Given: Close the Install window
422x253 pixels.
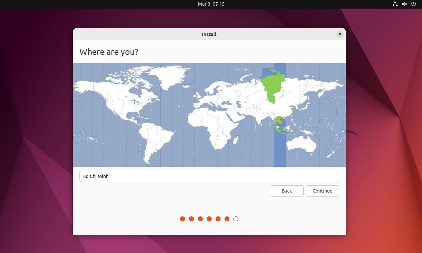Looking at the screenshot, I should tap(340, 34).
